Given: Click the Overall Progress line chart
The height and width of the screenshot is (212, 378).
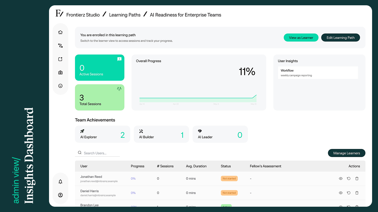Looking at the screenshot, I should (198, 98).
